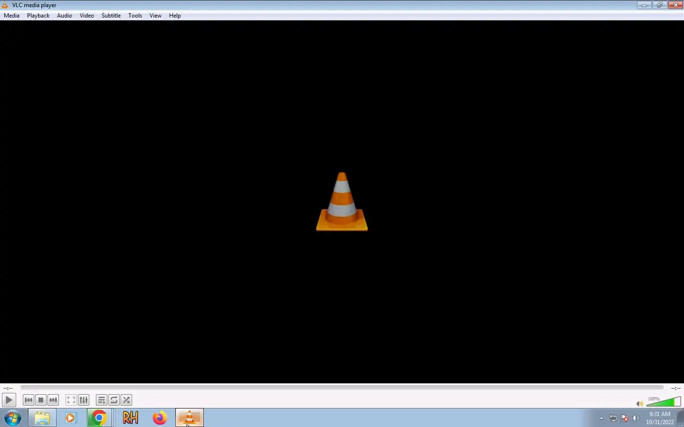This screenshot has width=684, height=427.
Task: Open system volume tray icon
Action: coord(636,418)
